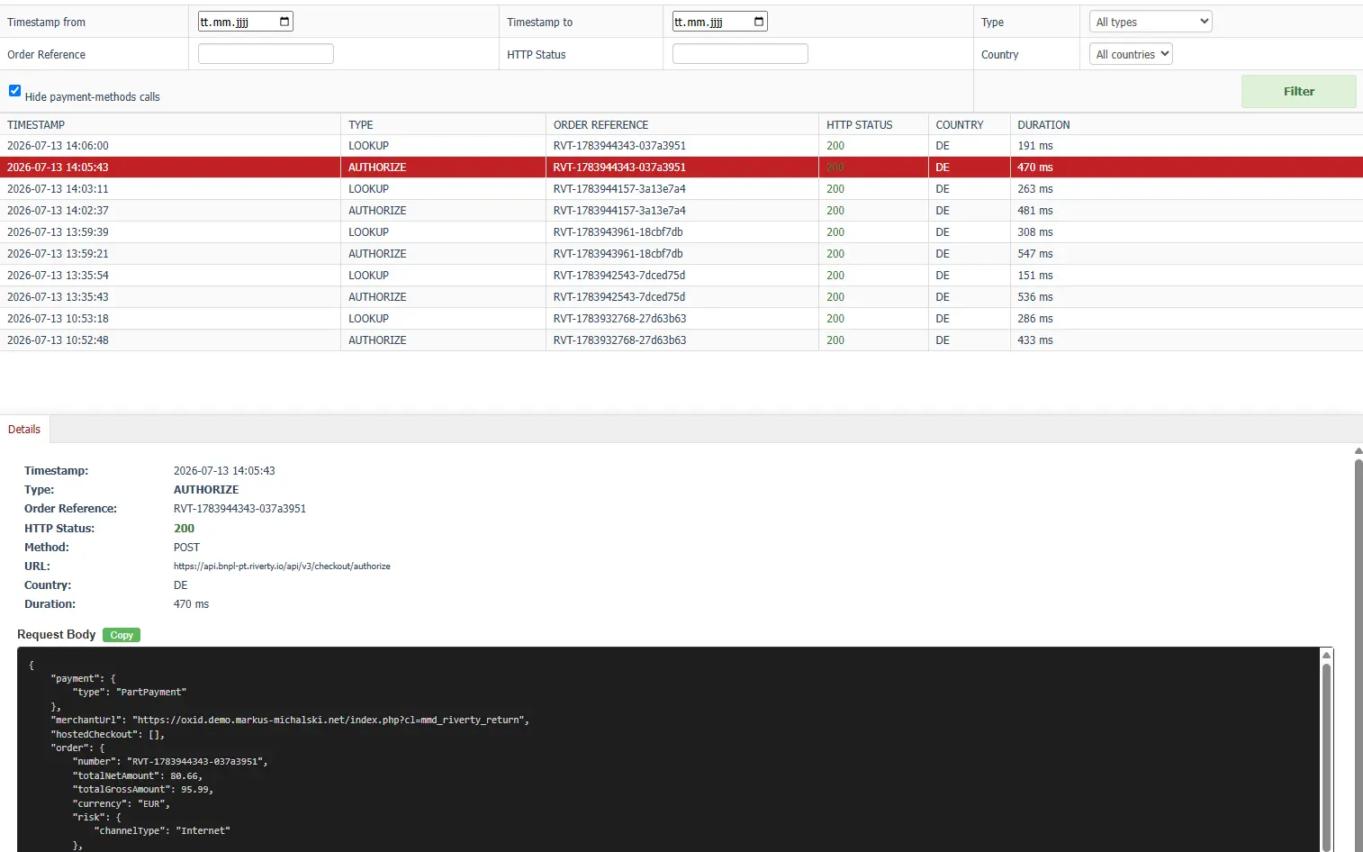Sort by the TYPE column header
1363x852 pixels.
tap(361, 125)
